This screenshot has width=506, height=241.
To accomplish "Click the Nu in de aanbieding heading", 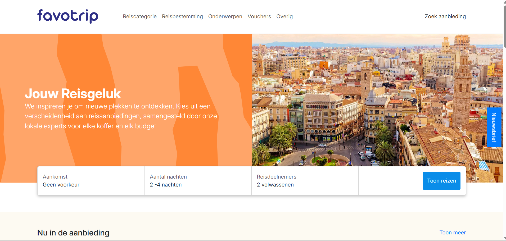I will click(x=73, y=233).
